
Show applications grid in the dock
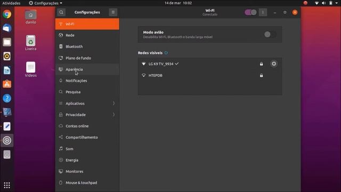click(7, 185)
